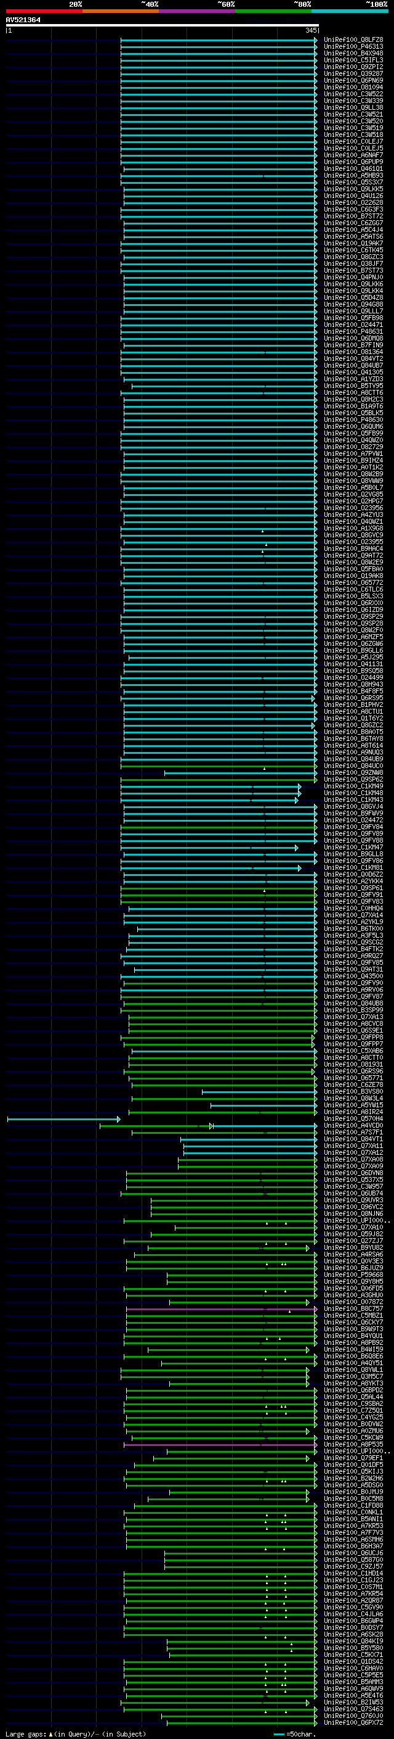Select label UniRef100_C3W957
The width and height of the screenshot is (394, 1739).
353,1186
